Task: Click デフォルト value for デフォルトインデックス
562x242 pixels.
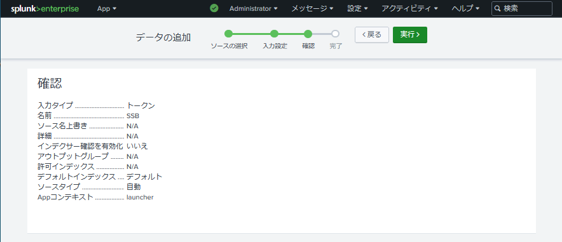Action: click(x=144, y=177)
